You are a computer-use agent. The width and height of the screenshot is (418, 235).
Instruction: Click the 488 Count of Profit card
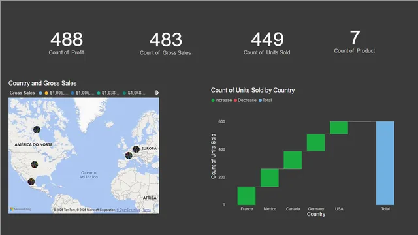(67, 43)
